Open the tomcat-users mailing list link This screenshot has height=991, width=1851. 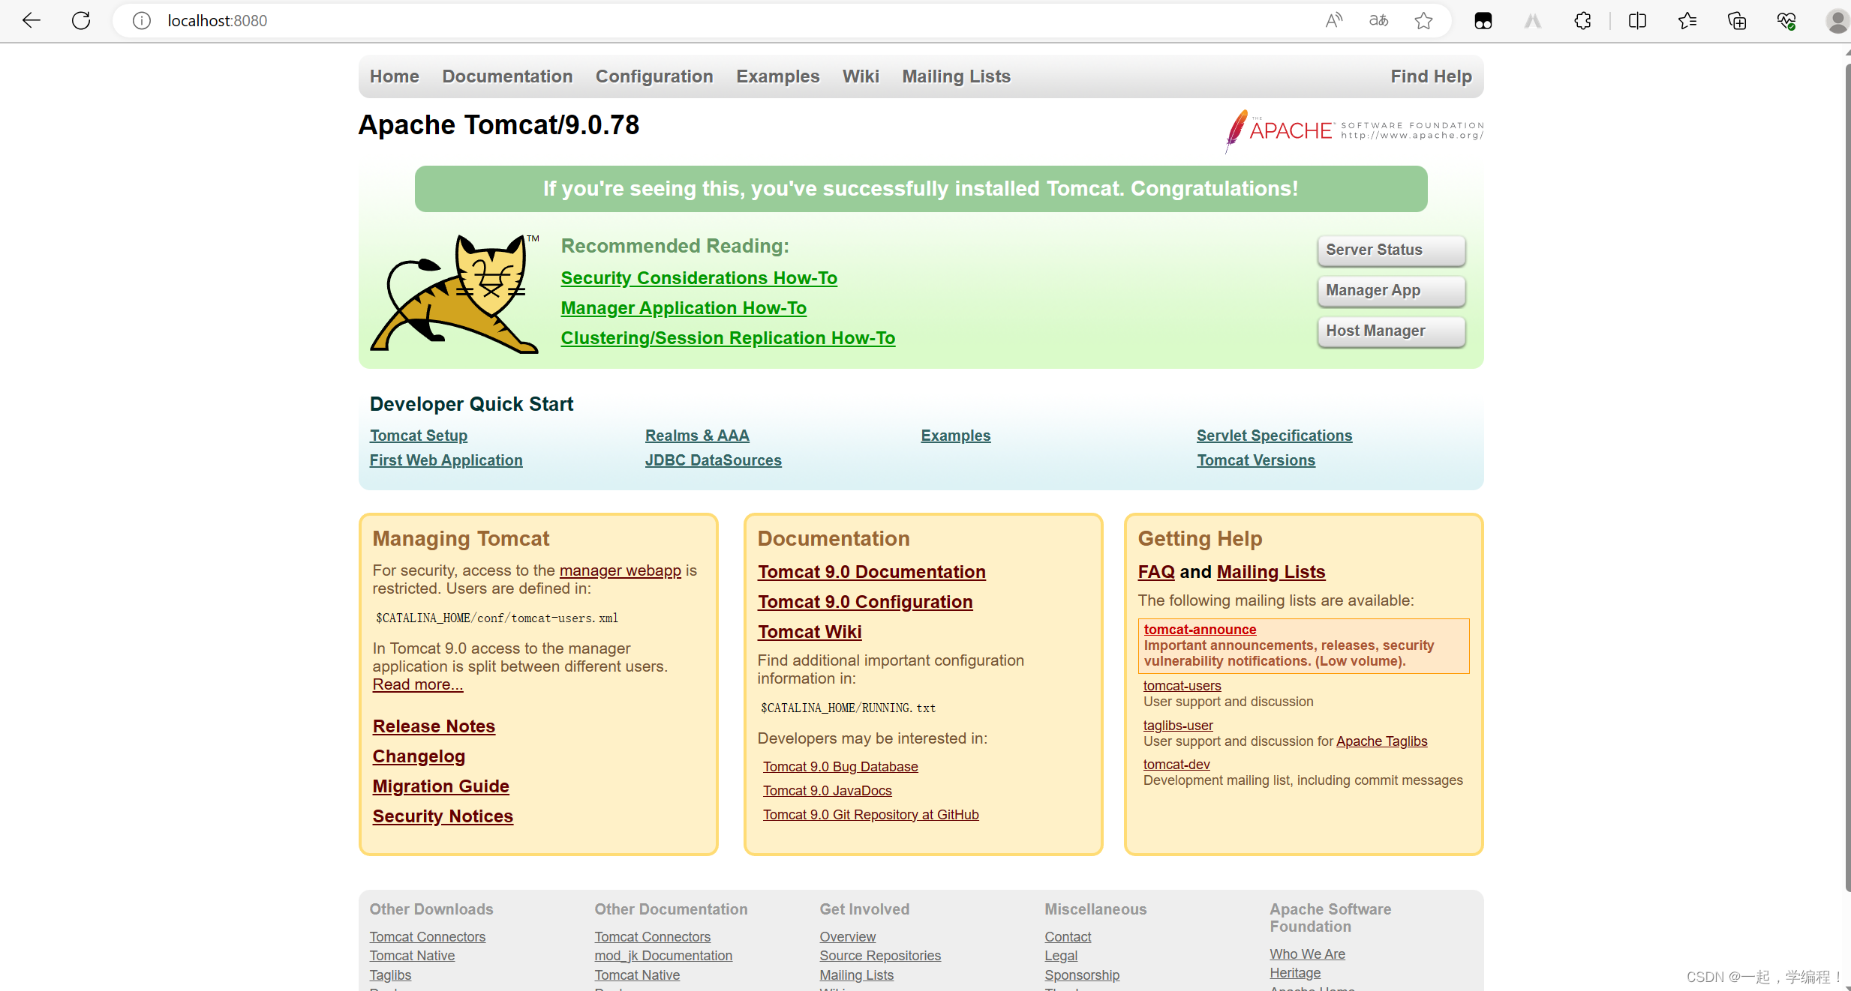pyautogui.click(x=1182, y=686)
